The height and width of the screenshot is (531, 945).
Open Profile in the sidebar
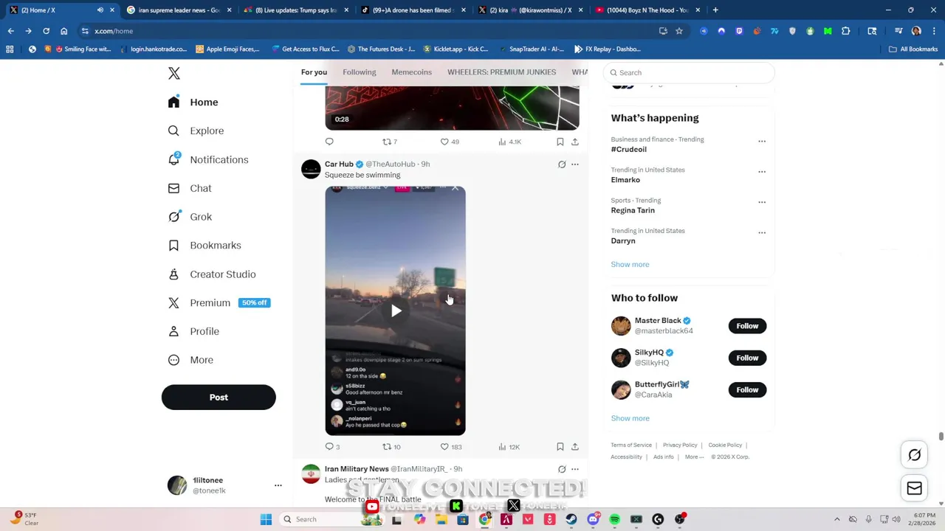pos(193,331)
